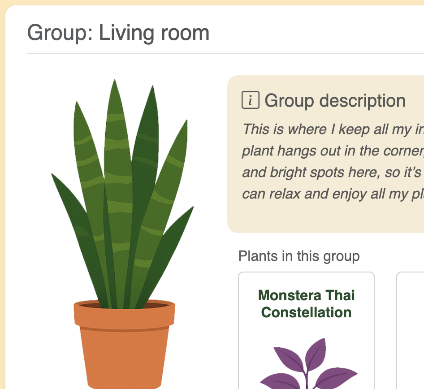The image size is (424, 389).
Task: Click the "Group: Living room" page heading
Action: (118, 33)
